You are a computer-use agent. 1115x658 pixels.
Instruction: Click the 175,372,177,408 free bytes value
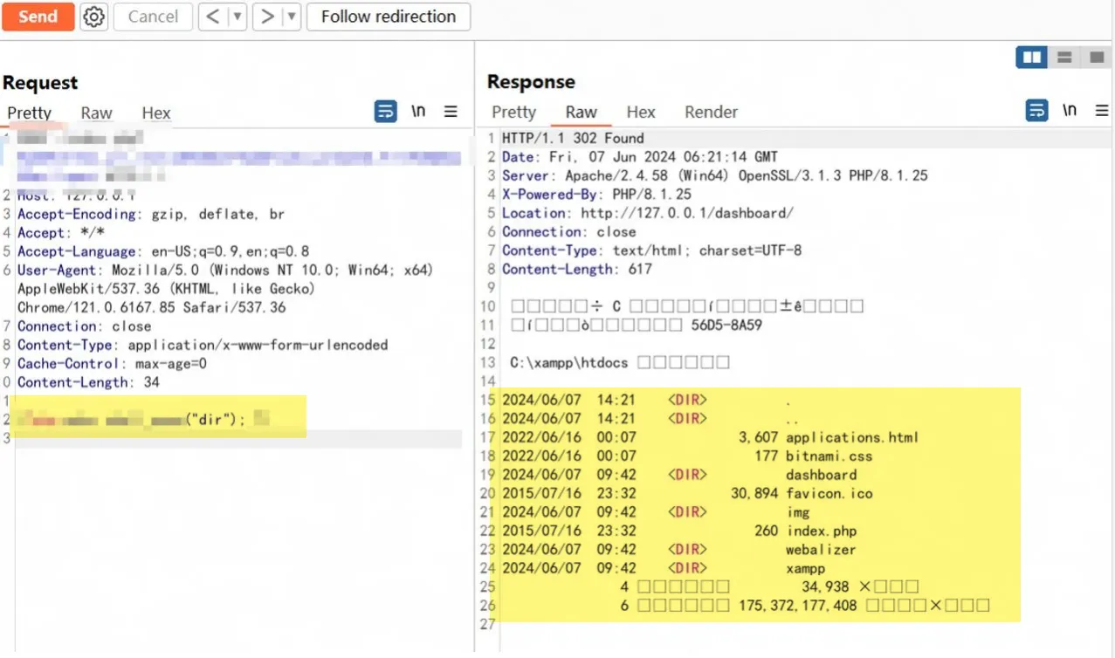tap(797, 605)
